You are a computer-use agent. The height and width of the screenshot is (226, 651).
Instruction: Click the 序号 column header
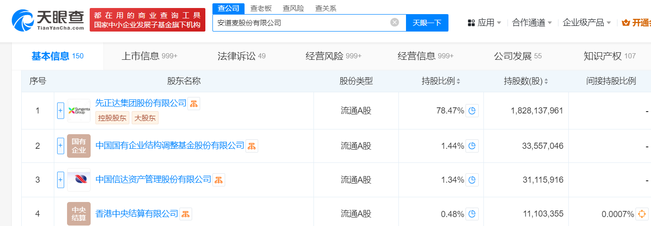point(38,81)
